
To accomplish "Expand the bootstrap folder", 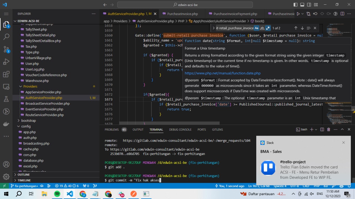I will click(x=28, y=121).
